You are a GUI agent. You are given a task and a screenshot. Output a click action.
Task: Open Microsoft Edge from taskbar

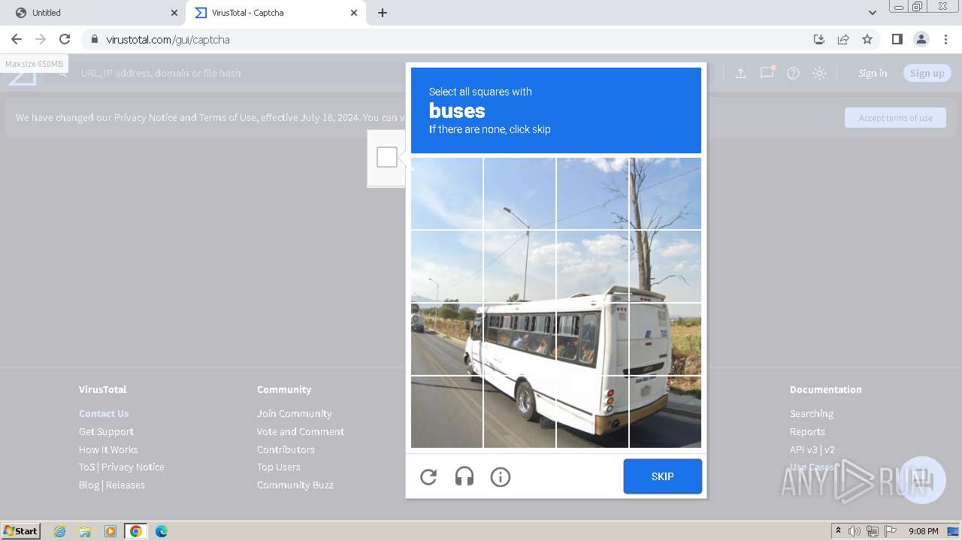(161, 531)
